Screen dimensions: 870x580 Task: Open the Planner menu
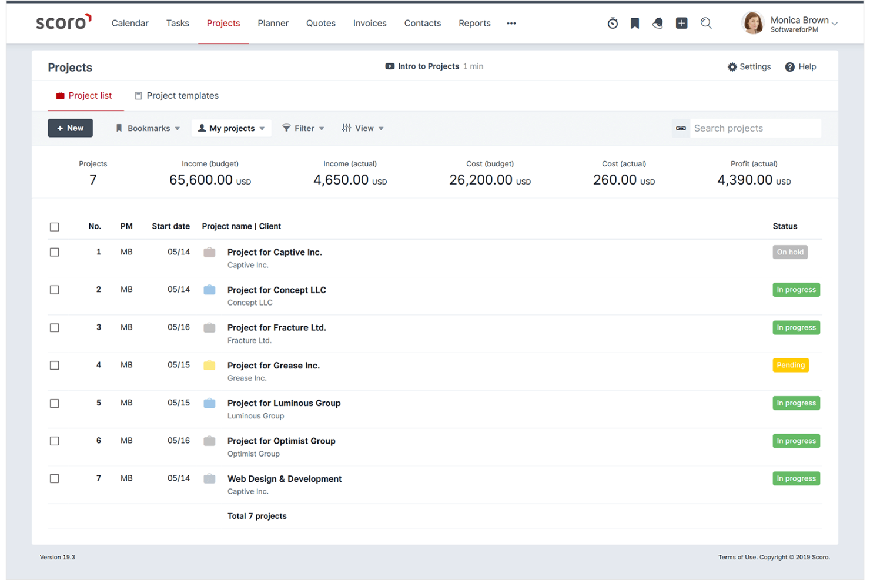[x=273, y=23]
